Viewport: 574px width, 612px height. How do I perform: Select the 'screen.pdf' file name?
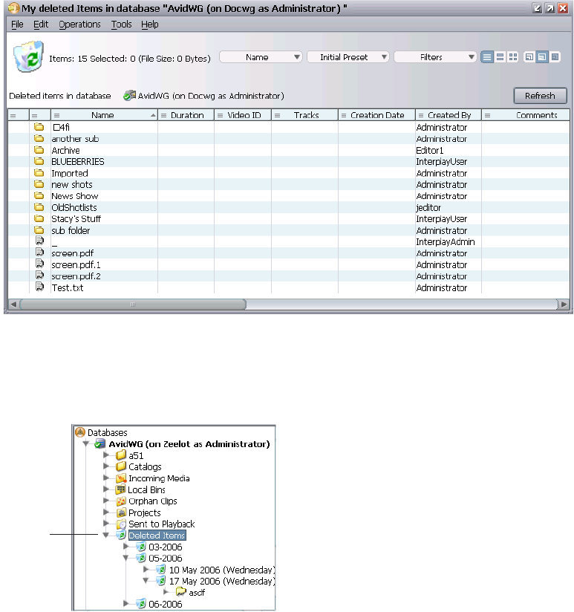click(72, 253)
